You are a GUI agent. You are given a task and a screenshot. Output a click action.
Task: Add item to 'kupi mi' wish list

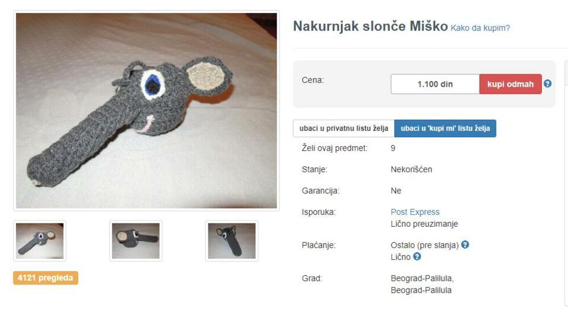tap(445, 128)
